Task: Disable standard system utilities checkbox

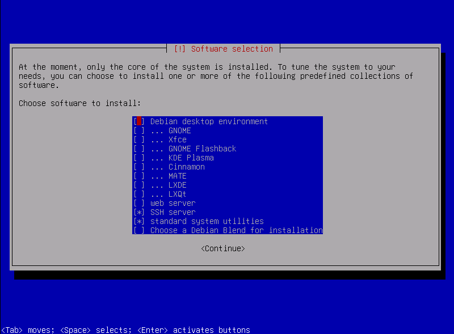Action: pos(139,221)
